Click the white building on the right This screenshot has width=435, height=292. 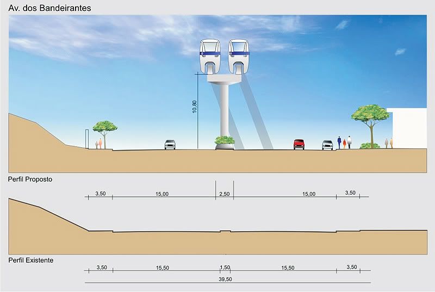pyautogui.click(x=408, y=128)
